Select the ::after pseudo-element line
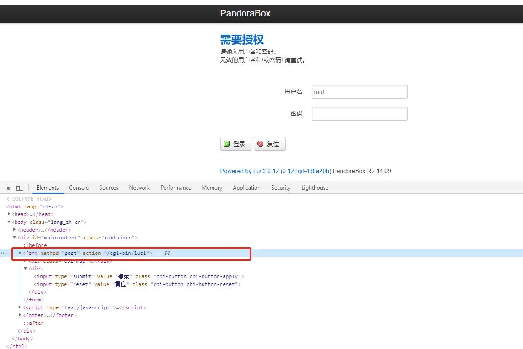Viewport: 523px width, 349px height. pos(33,323)
